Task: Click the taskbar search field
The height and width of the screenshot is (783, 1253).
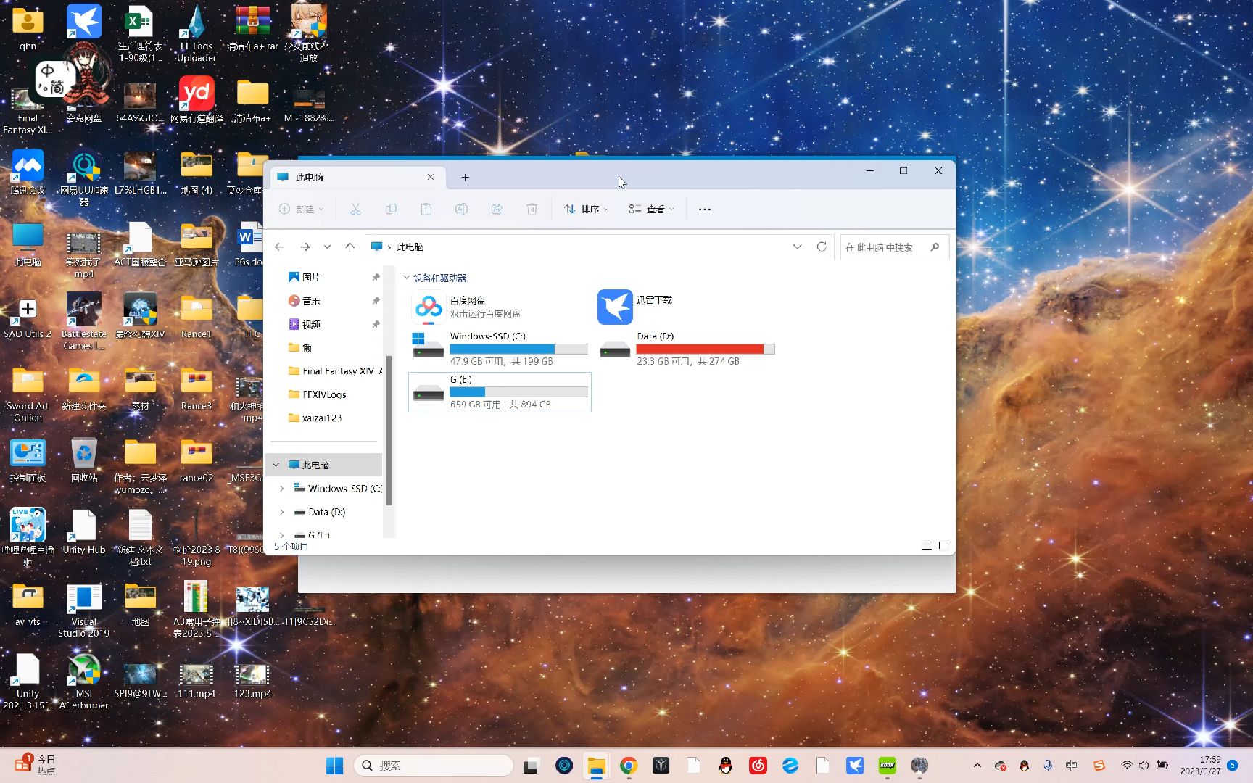Action: click(434, 766)
